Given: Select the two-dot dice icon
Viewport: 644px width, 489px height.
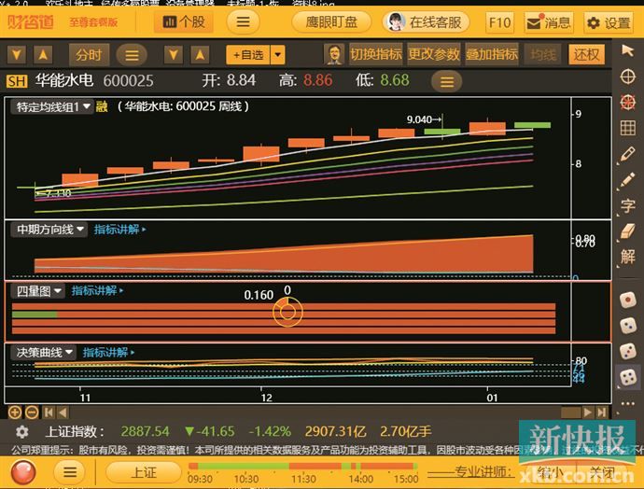Looking at the screenshot, I should click(x=627, y=326).
